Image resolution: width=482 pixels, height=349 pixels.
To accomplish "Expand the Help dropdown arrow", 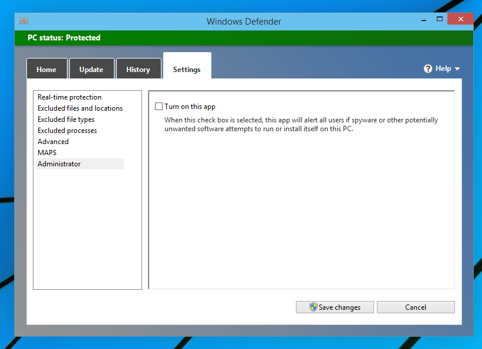I will pyautogui.click(x=457, y=69).
